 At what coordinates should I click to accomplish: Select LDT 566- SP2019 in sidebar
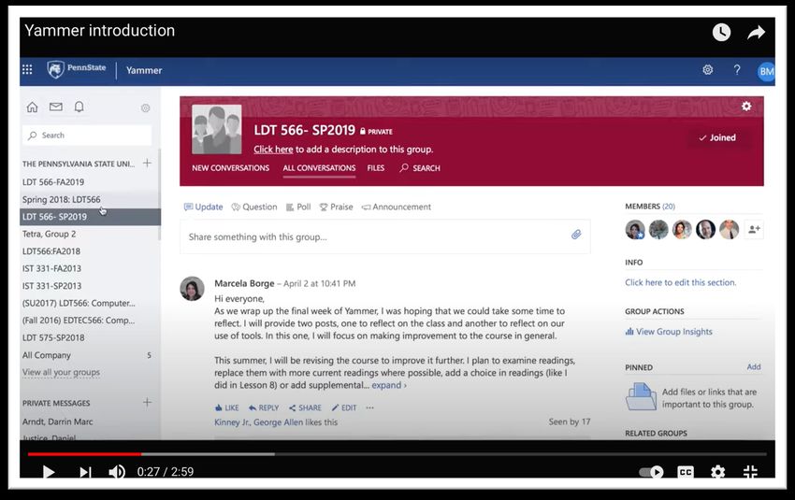coord(90,217)
